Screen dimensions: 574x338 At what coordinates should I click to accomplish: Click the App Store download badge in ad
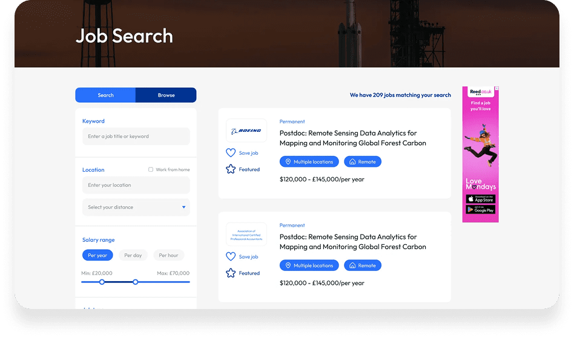point(480,199)
